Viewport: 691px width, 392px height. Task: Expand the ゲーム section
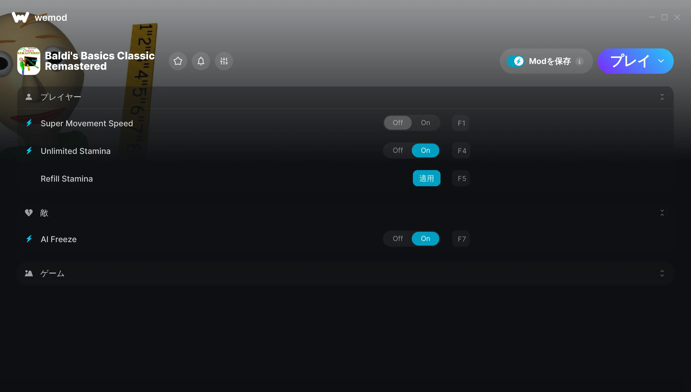(x=662, y=273)
